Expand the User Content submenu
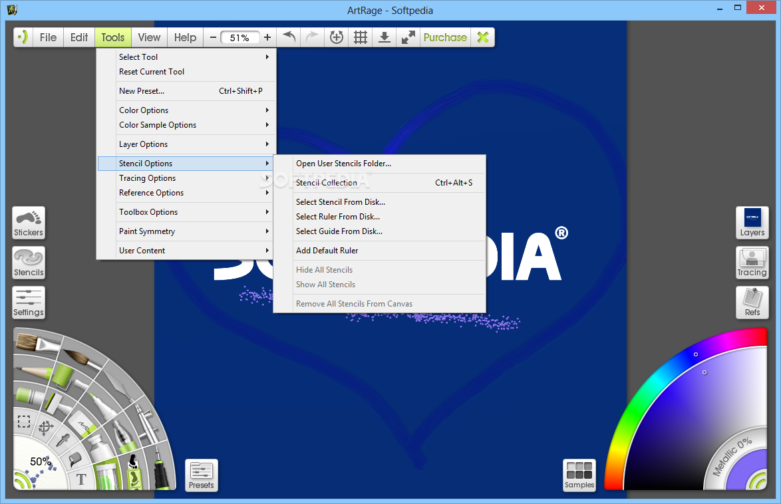Image resolution: width=781 pixels, height=504 pixels. click(x=186, y=251)
